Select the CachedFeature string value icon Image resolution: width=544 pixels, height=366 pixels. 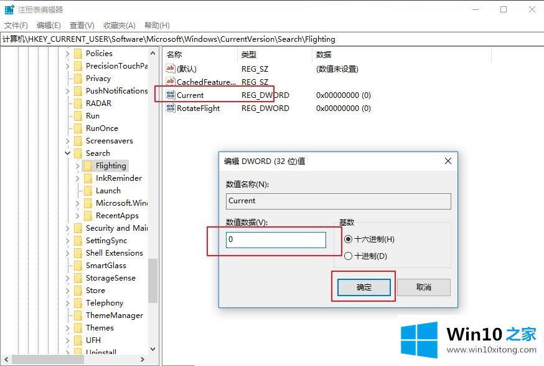coord(171,82)
